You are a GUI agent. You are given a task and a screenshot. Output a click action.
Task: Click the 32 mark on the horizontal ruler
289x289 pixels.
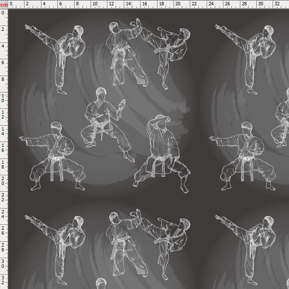click(x=277, y=4)
